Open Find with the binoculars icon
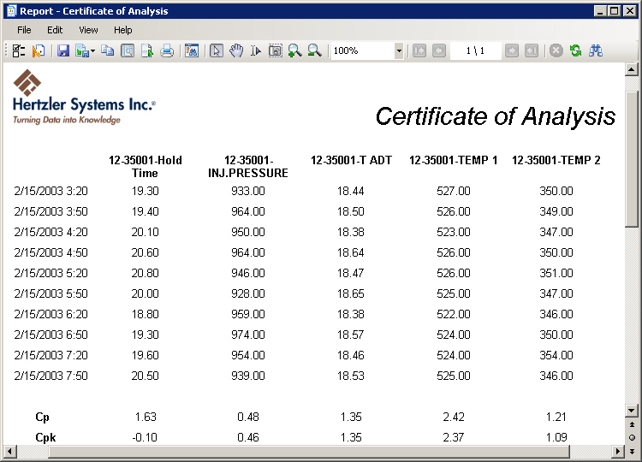The height and width of the screenshot is (462, 642). pyautogui.click(x=597, y=51)
